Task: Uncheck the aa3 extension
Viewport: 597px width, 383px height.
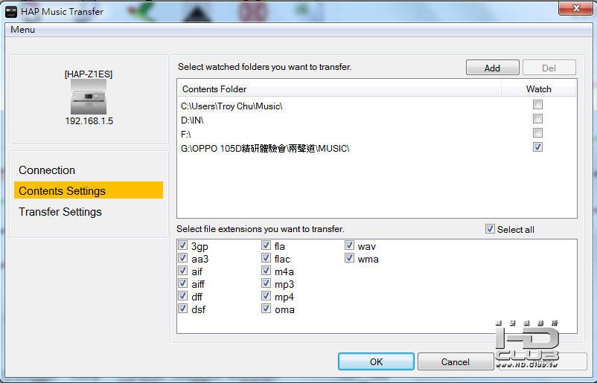Action: pyautogui.click(x=183, y=258)
